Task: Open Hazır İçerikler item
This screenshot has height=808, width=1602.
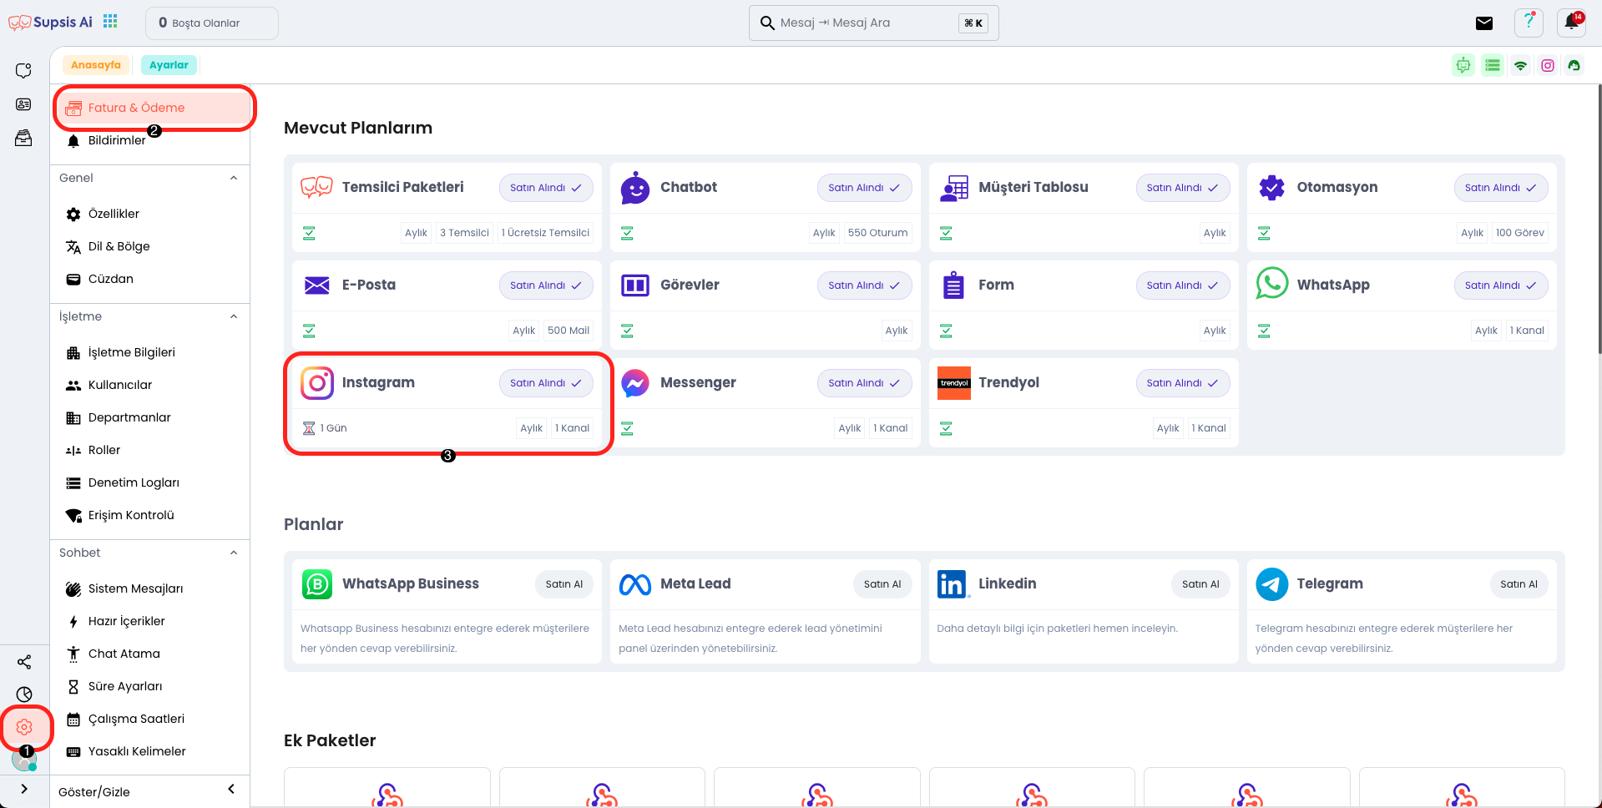Action: coord(150,621)
